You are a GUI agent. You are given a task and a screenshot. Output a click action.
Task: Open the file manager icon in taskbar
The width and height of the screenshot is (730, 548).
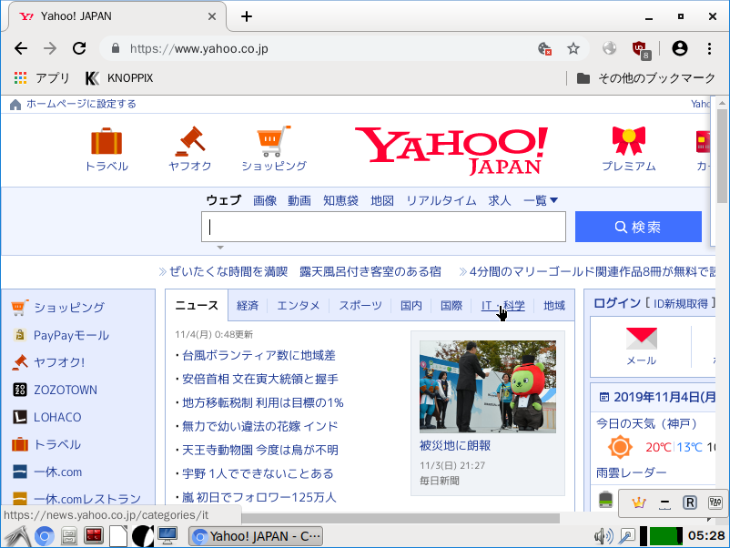69,536
